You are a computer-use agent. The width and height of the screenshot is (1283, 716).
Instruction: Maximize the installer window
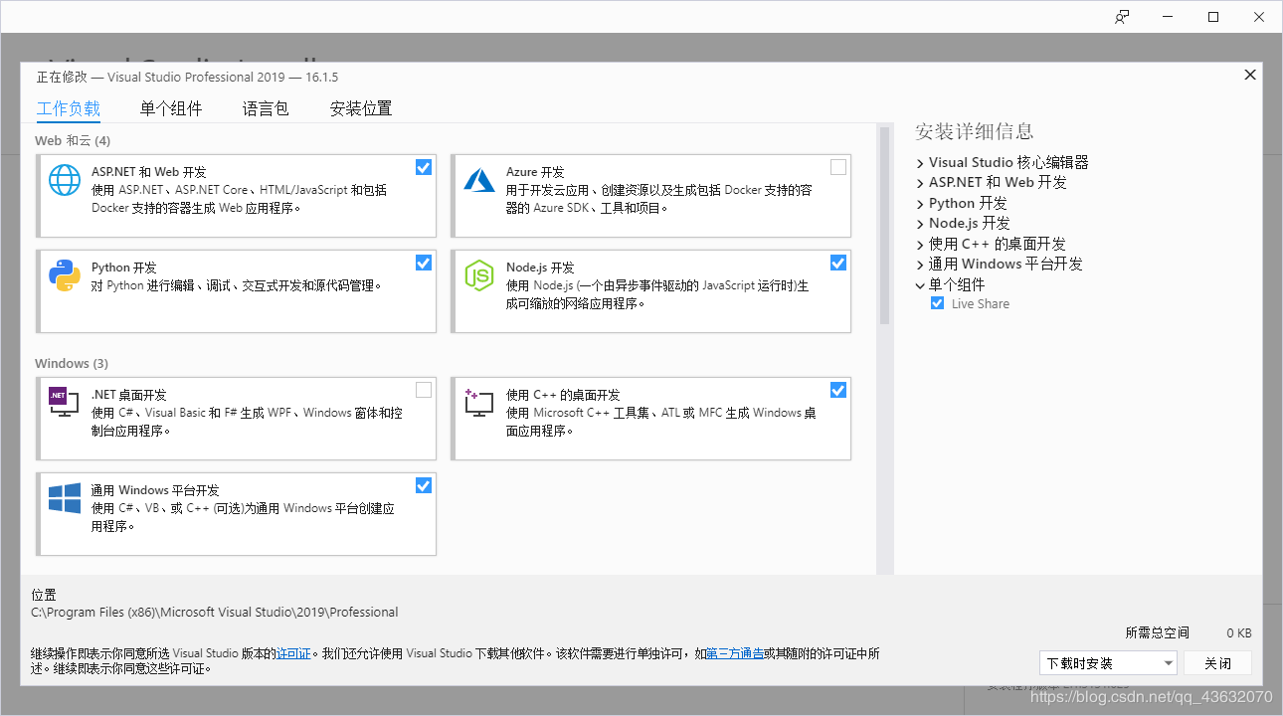click(x=1213, y=17)
